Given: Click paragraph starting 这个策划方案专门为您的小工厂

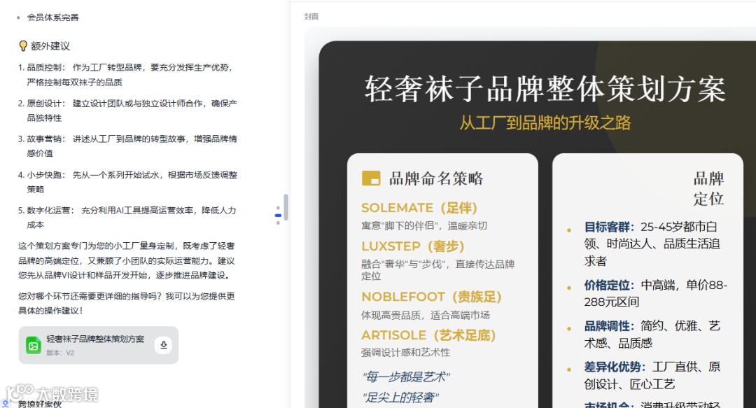Looking at the screenshot, I should [x=126, y=260].
